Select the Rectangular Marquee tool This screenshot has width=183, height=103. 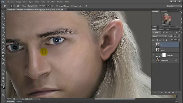tap(3, 17)
